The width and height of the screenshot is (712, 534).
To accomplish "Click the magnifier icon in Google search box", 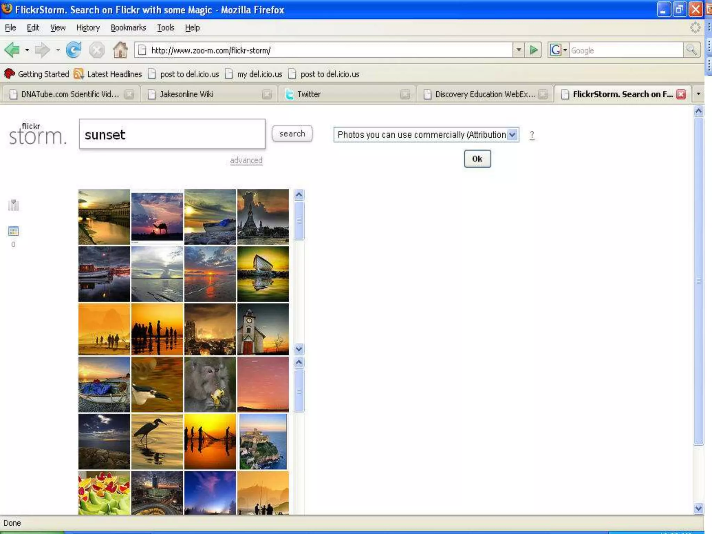I will [691, 50].
